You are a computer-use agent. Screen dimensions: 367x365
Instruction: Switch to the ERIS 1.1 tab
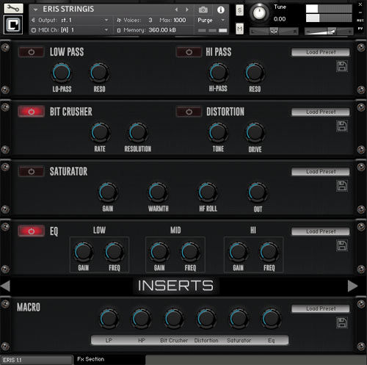pos(36,360)
